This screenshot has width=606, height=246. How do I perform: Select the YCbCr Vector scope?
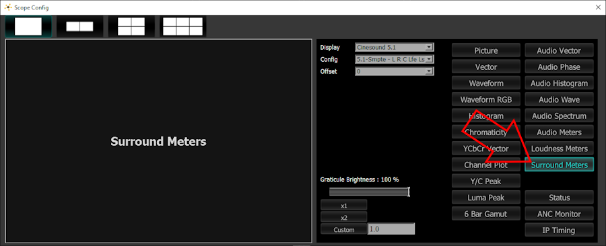pyautogui.click(x=485, y=149)
